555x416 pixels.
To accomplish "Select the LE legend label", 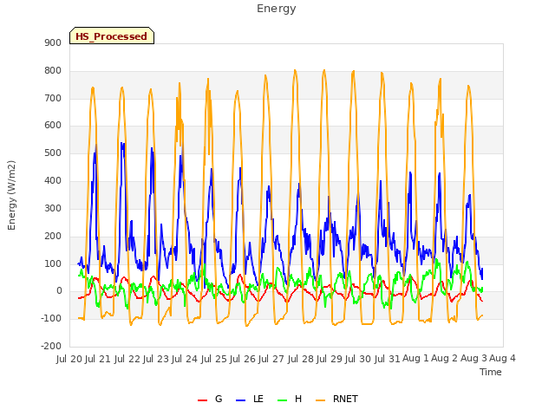I will 258,399.
